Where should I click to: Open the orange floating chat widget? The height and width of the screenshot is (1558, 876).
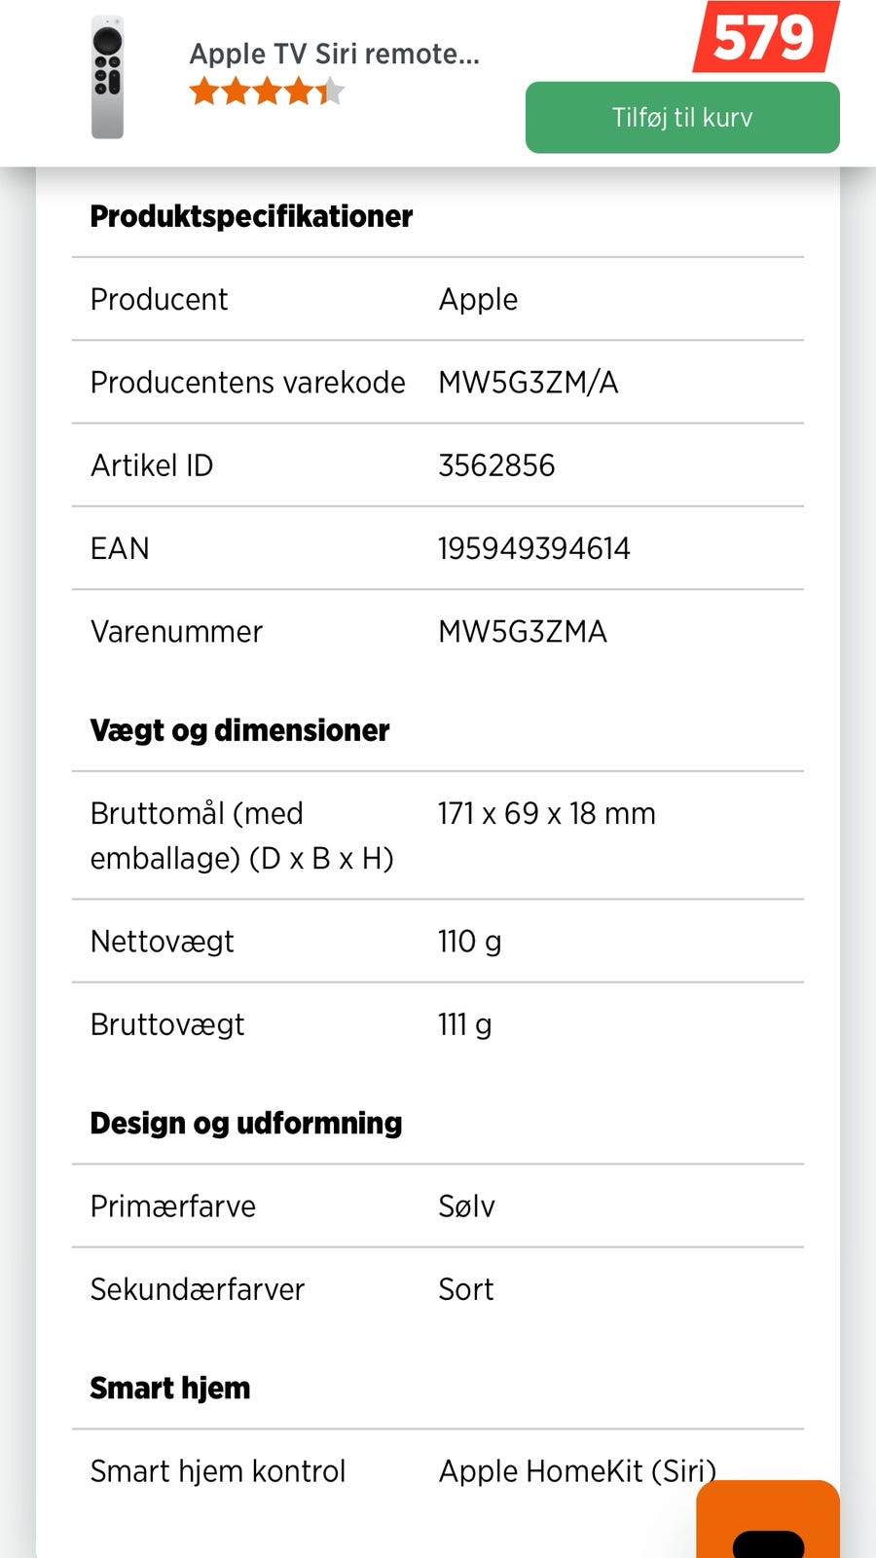[768, 1521]
